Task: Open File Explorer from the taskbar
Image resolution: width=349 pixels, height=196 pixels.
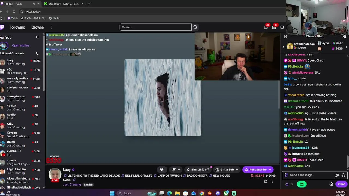Action: click(177, 194)
